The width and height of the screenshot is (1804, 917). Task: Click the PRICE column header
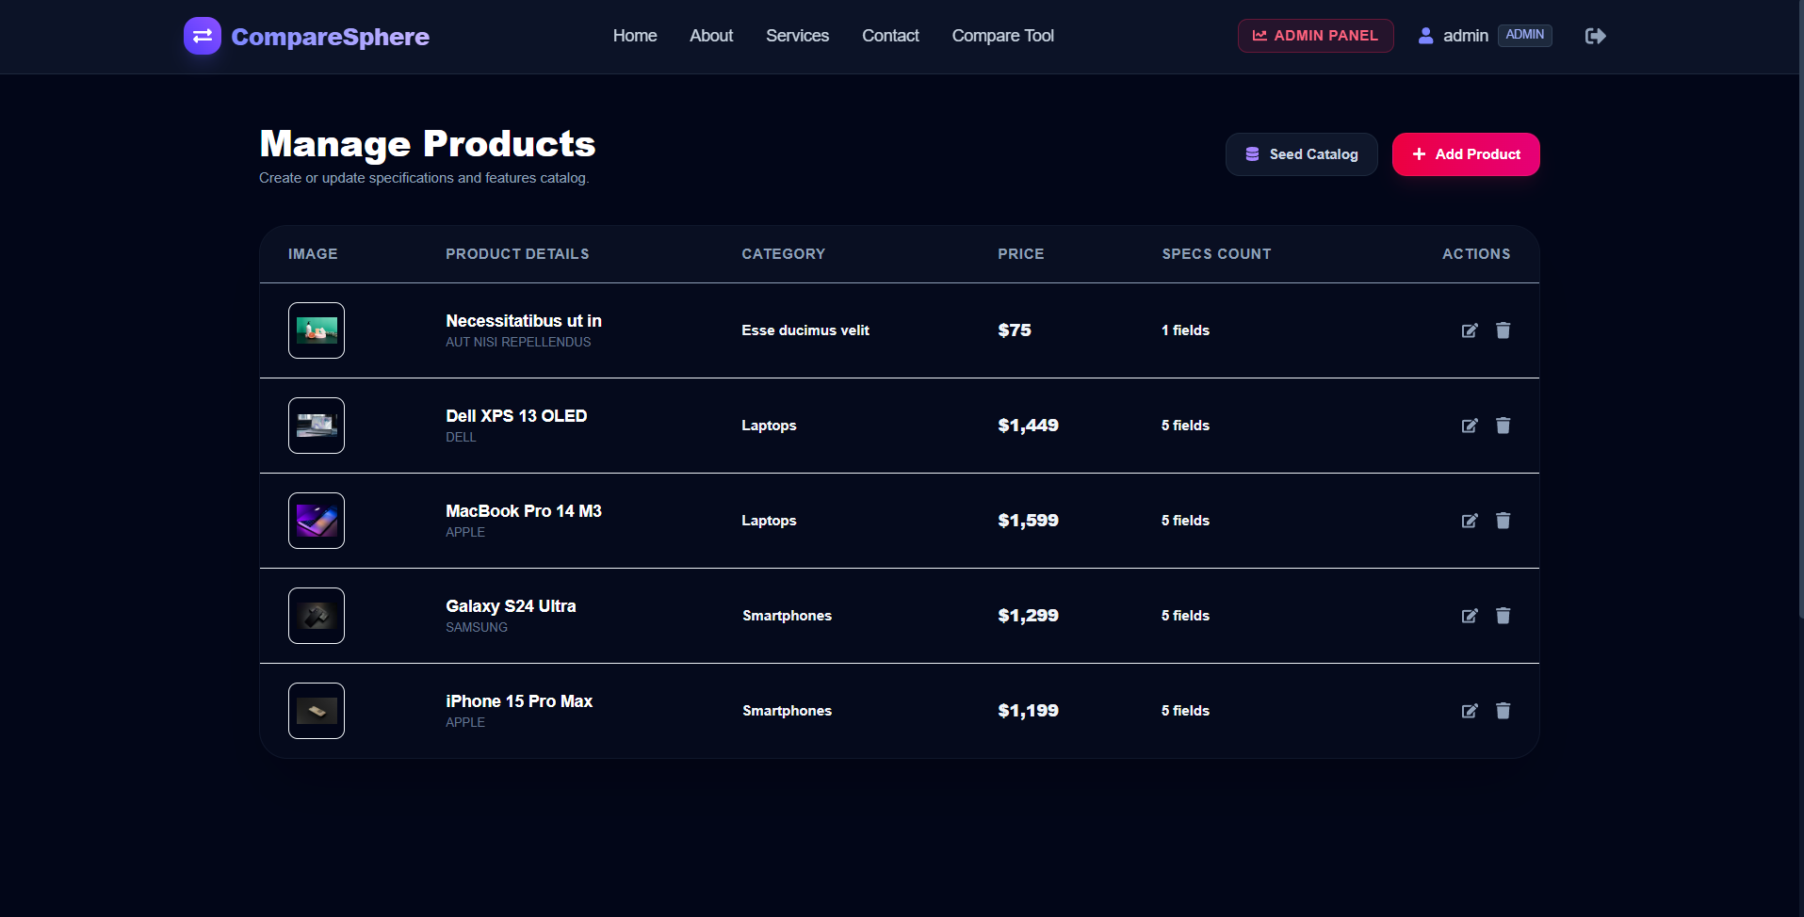point(1021,254)
